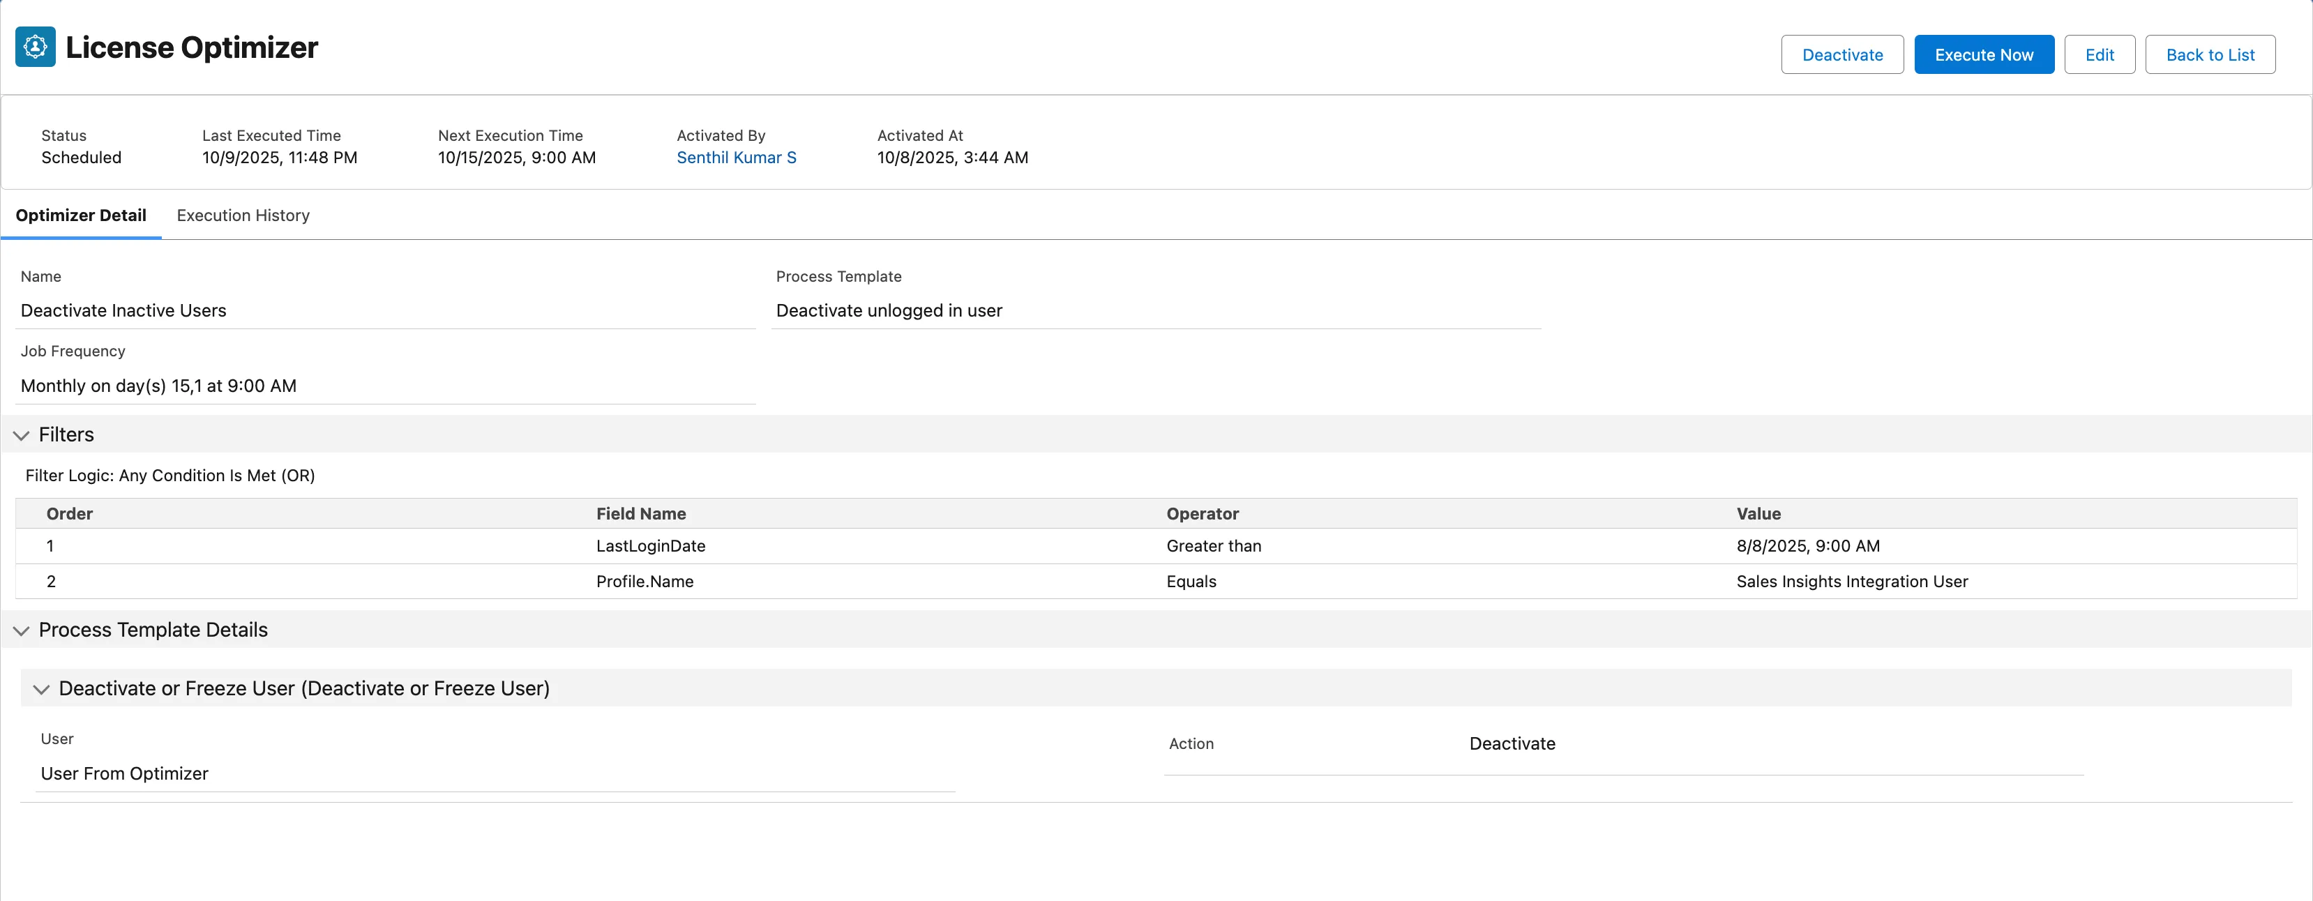The width and height of the screenshot is (2313, 901).
Task: Collapse the Filters section chevron
Action: pyautogui.click(x=22, y=435)
